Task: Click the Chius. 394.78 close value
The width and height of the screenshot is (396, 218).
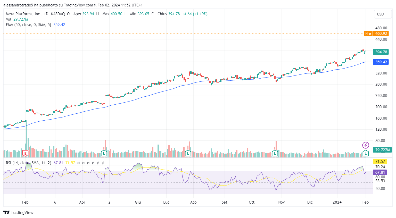Action: point(166,14)
